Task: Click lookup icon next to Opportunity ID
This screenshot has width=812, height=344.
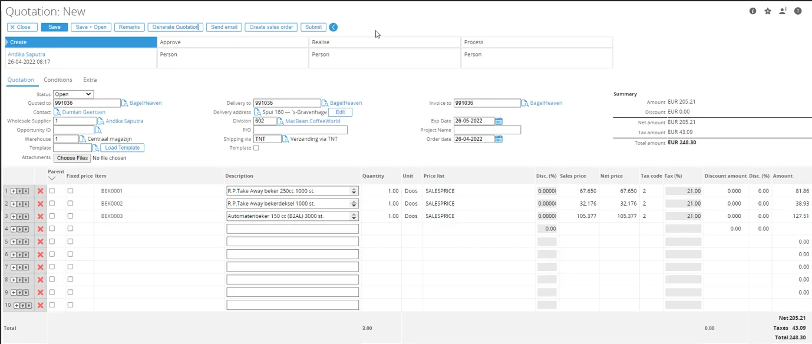Action: click(98, 130)
